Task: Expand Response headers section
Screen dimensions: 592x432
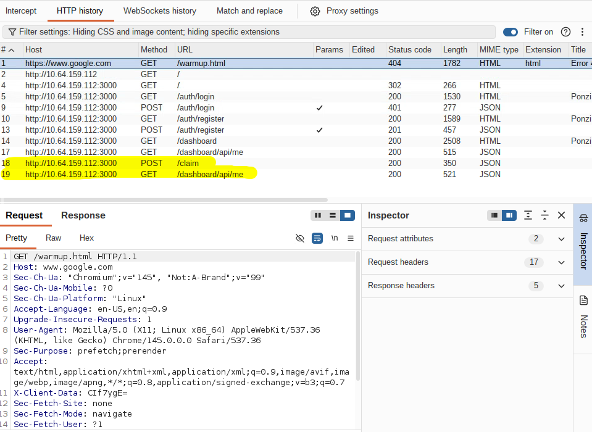Action: click(x=467, y=286)
